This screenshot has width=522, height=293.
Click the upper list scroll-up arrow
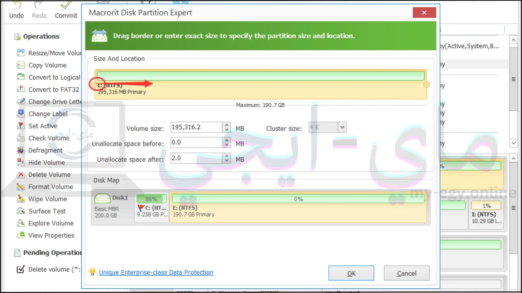pos(513,40)
